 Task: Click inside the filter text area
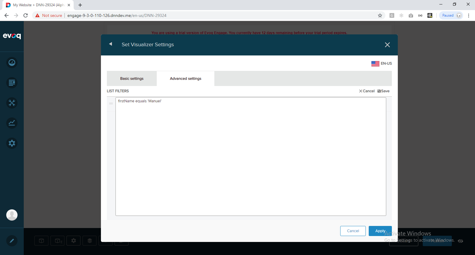point(251,157)
